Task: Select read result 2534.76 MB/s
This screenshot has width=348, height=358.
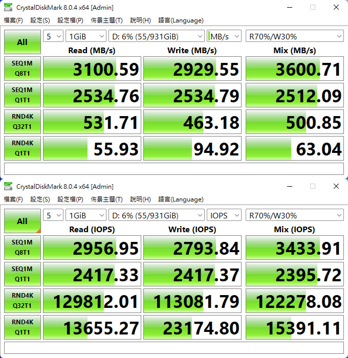Action: [92, 95]
